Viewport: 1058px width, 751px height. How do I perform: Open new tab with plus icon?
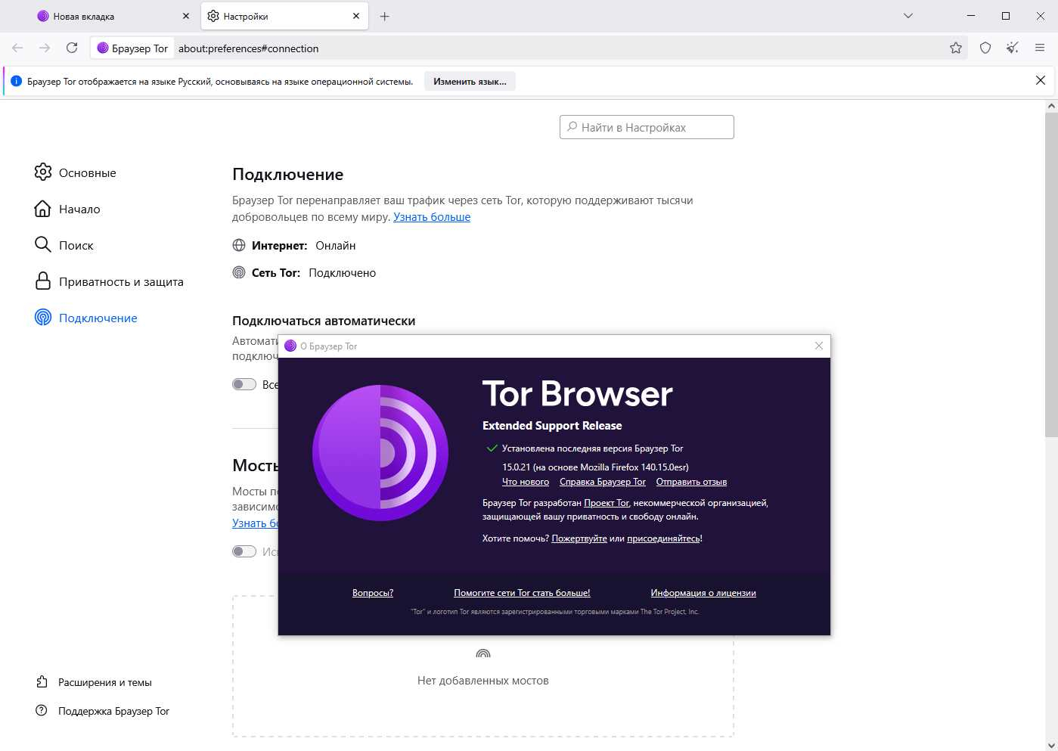tap(384, 16)
